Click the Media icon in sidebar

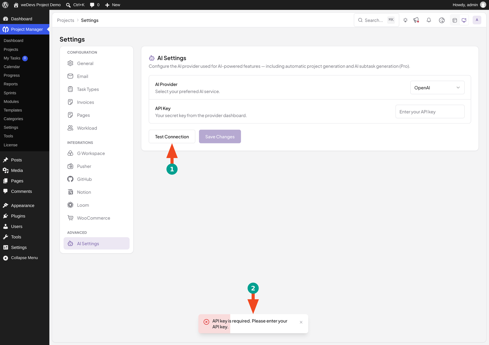(6, 171)
